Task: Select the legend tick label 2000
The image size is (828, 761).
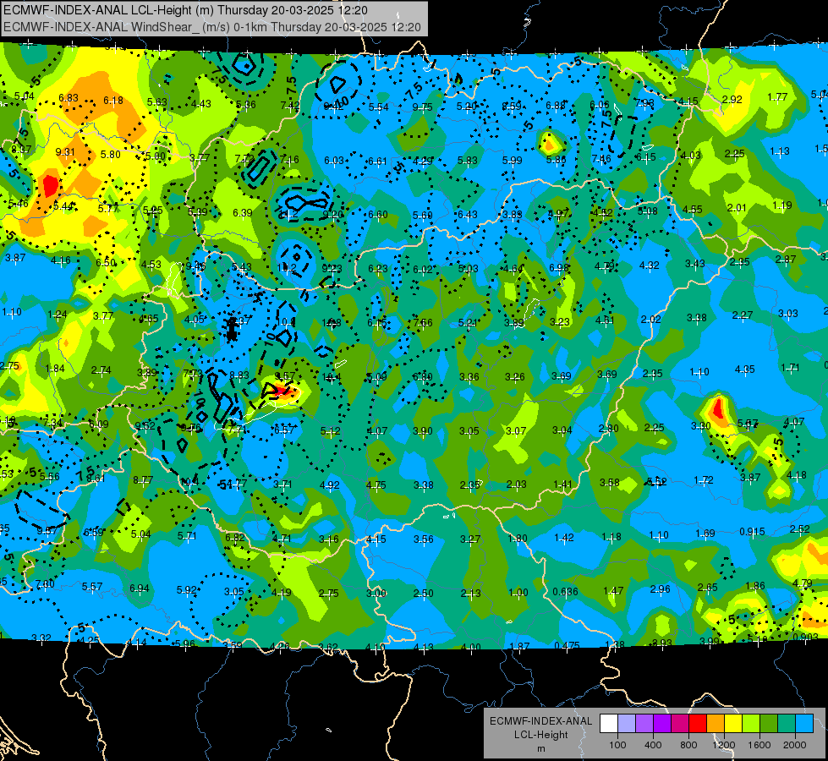Action: click(x=795, y=745)
